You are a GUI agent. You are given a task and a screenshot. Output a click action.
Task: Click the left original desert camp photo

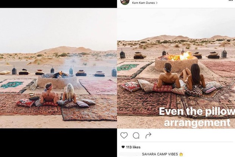(58, 68)
